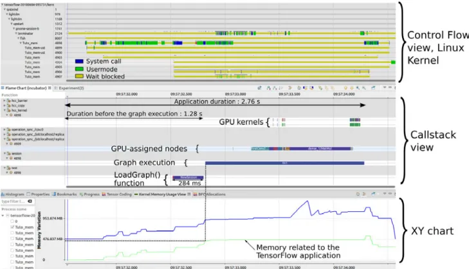
Task: Click the Process name column header
Action: [14, 209]
